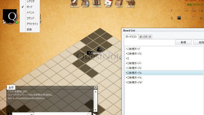Click the circular refresh icon

(194, 10)
